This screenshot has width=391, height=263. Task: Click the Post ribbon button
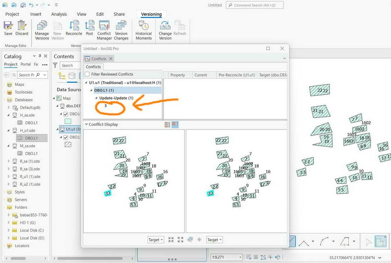pos(90,28)
